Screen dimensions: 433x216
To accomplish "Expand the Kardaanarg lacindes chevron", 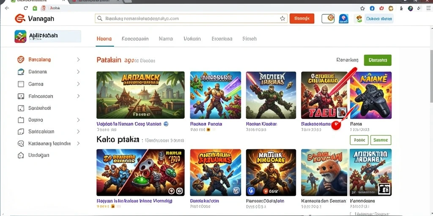I will pos(78,143).
